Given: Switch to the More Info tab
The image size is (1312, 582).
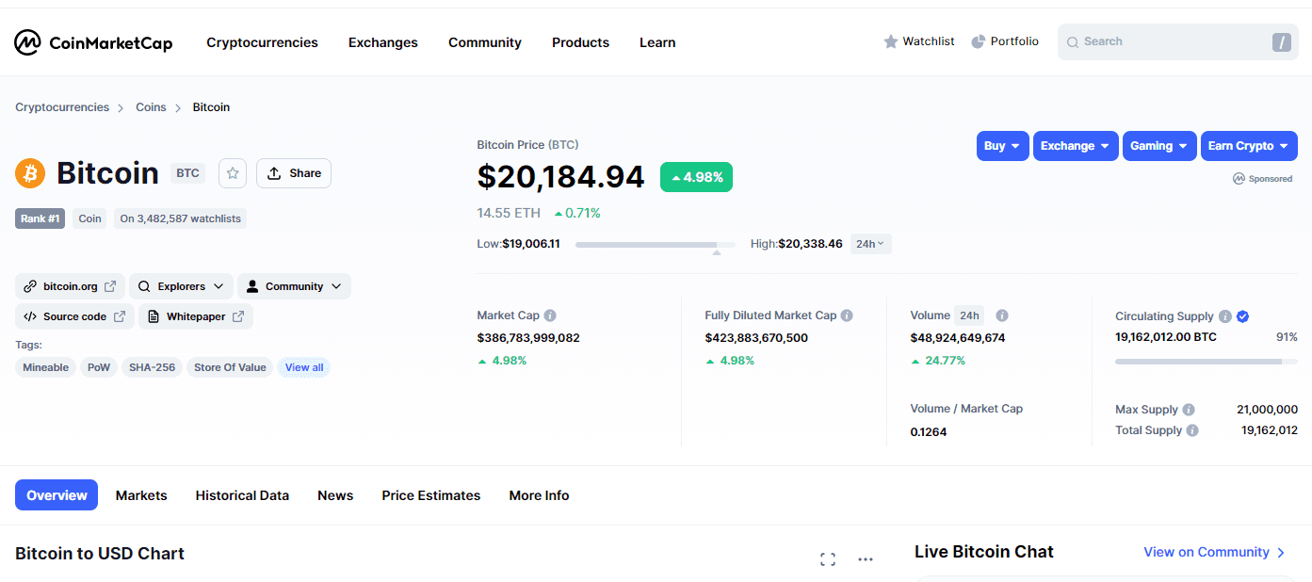Looking at the screenshot, I should tap(539, 495).
